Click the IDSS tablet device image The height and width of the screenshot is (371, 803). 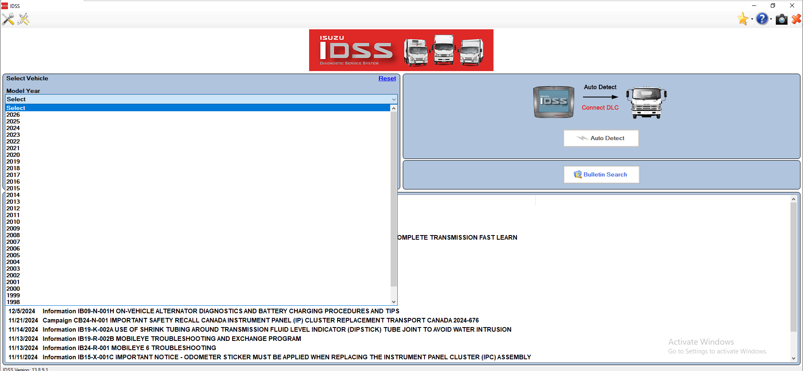tap(554, 102)
